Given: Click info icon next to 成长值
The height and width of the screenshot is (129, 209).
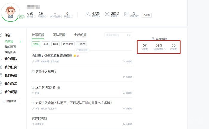Looking at the screenshot, I should pos(35,16).
